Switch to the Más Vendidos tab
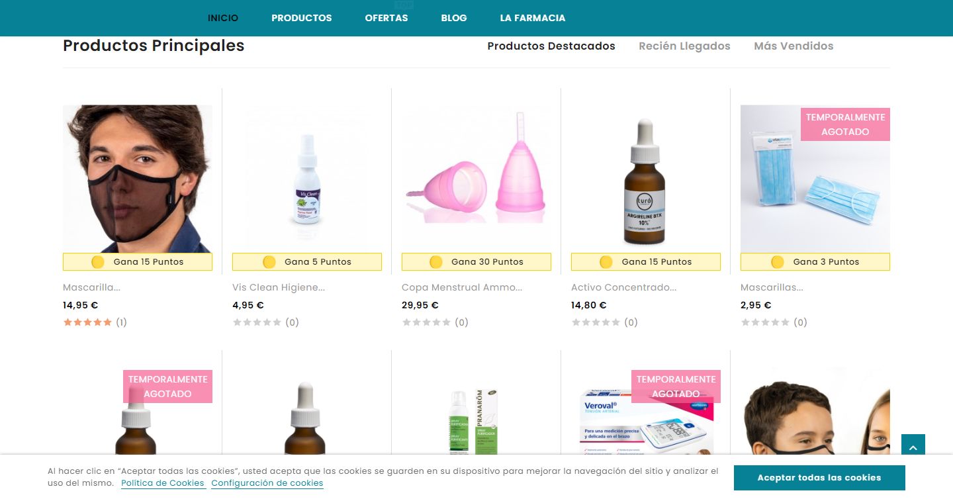This screenshot has width=953, height=501. (x=794, y=46)
